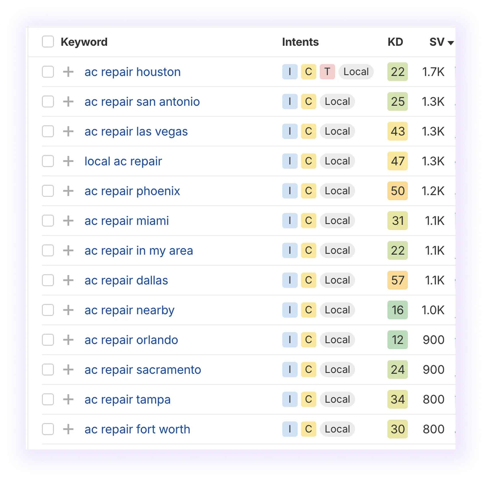Click the plus icon beside ac repair houston
The height and width of the screenshot is (481, 487).
[68, 72]
